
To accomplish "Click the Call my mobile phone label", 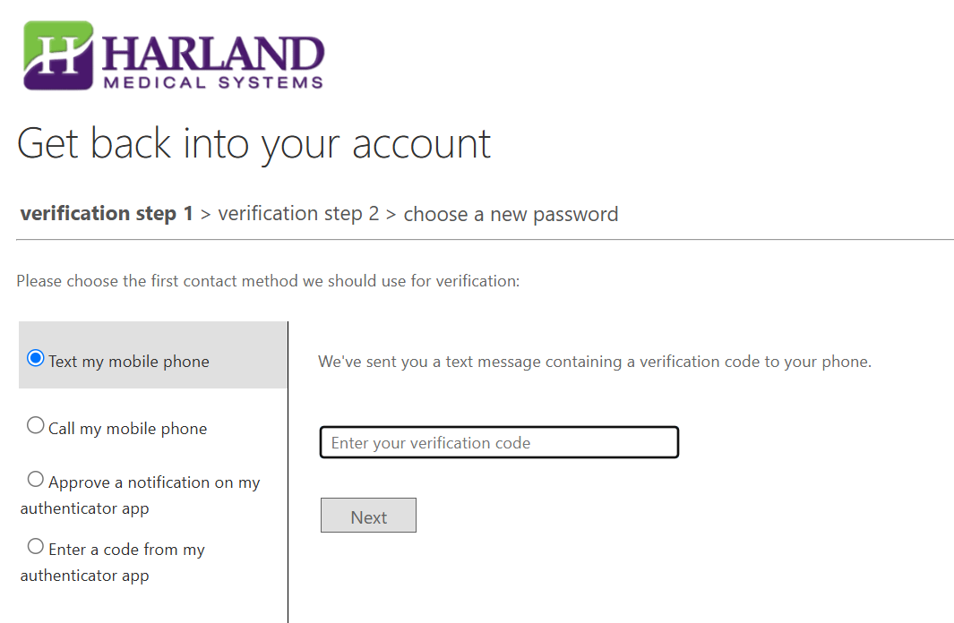I will pyautogui.click(x=128, y=429).
